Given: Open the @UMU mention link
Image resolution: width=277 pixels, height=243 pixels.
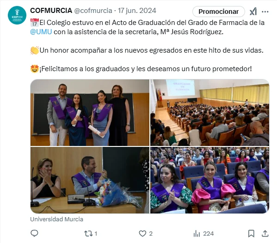Looking at the screenshot, I should coord(41,32).
